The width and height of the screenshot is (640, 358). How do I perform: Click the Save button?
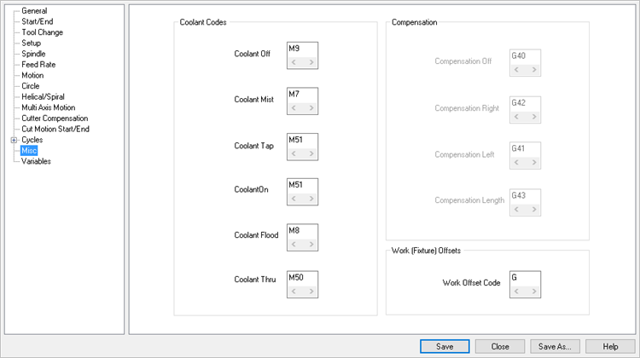(445, 347)
